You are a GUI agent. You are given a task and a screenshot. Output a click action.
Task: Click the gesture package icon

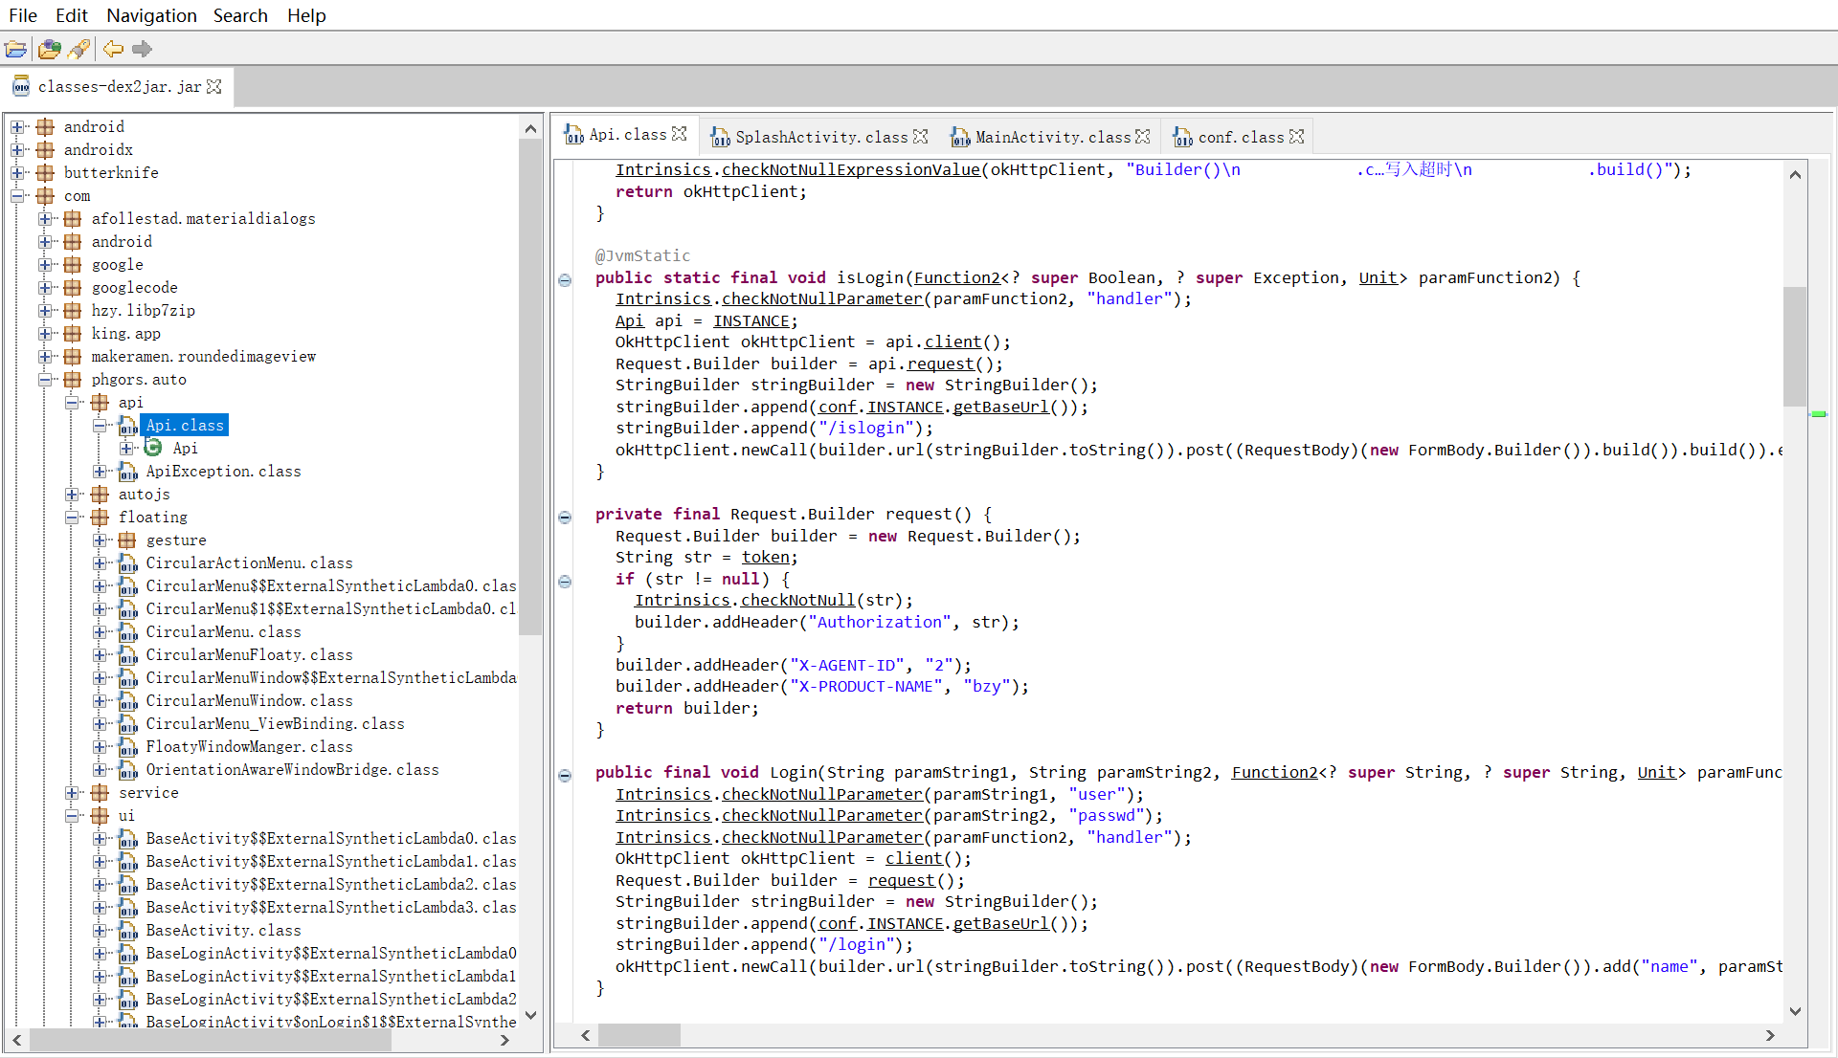126,540
